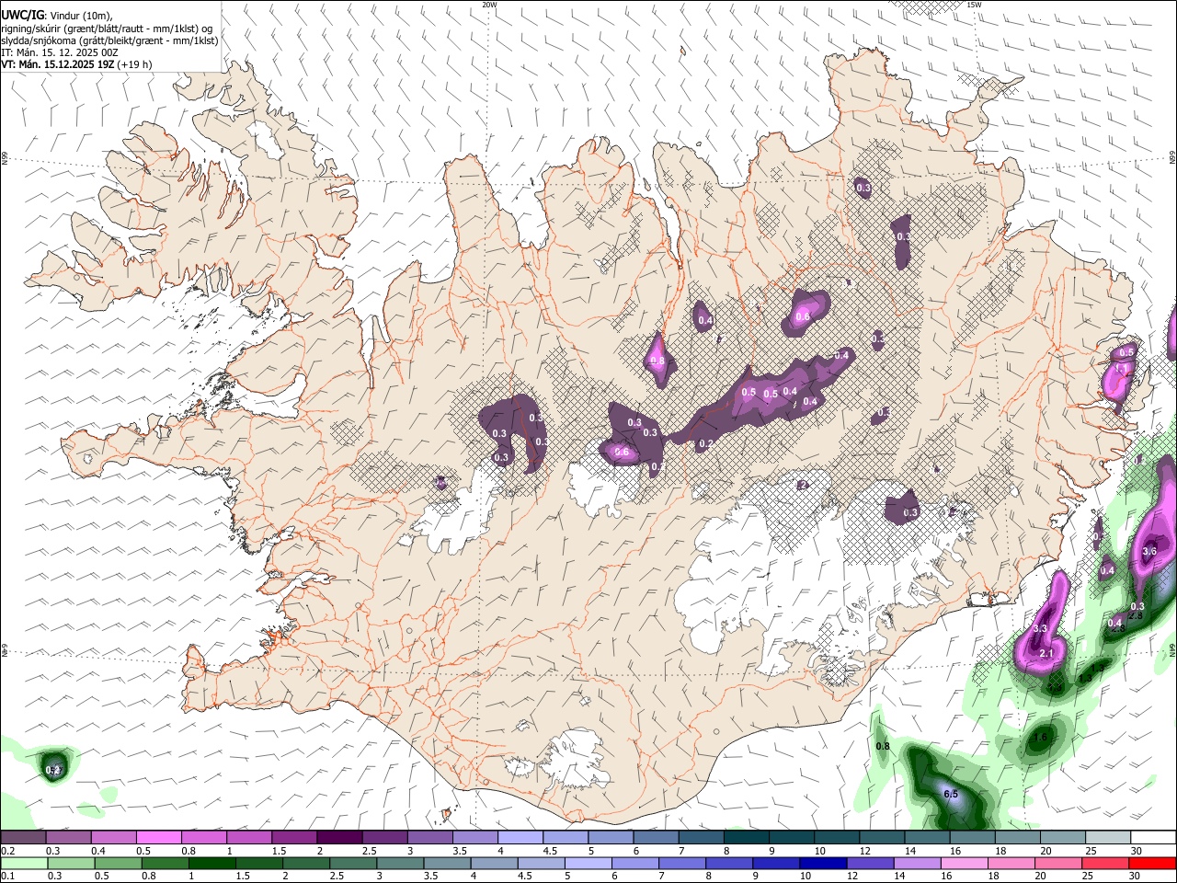The width and height of the screenshot is (1177, 883).
Task: Select the light green 0.1 rain swatch
Action: pos(23,863)
